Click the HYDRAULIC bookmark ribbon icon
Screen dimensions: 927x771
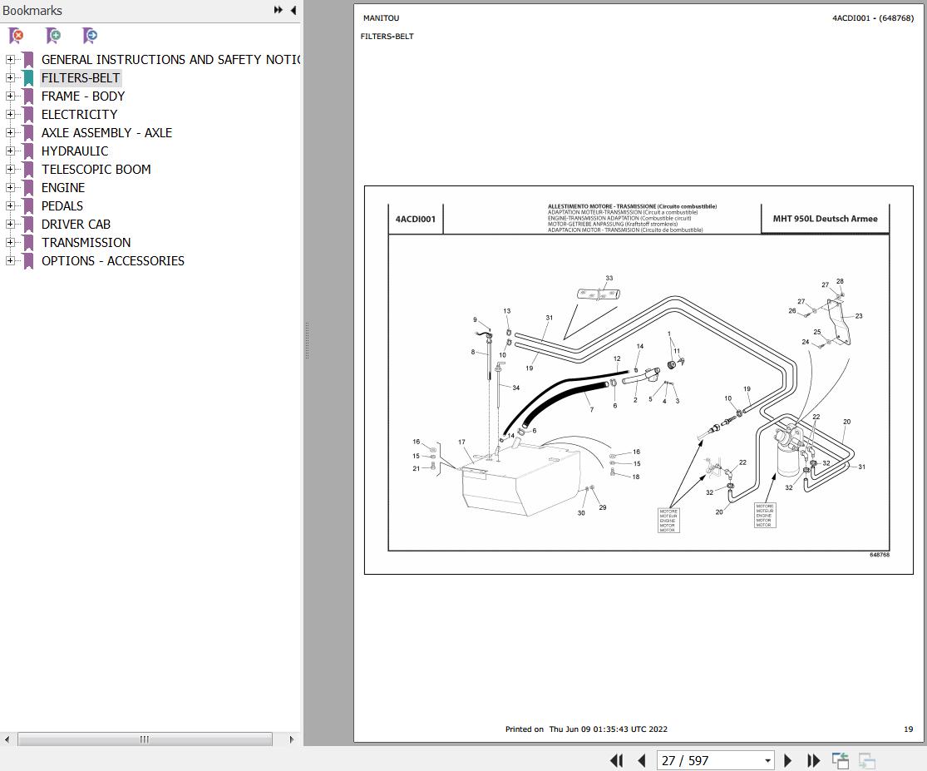[x=27, y=151]
